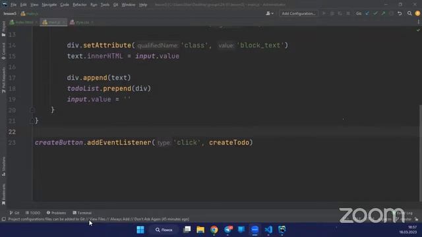The image size is (422, 237).
Task: Open the Edit menu
Action: (x=24, y=5)
